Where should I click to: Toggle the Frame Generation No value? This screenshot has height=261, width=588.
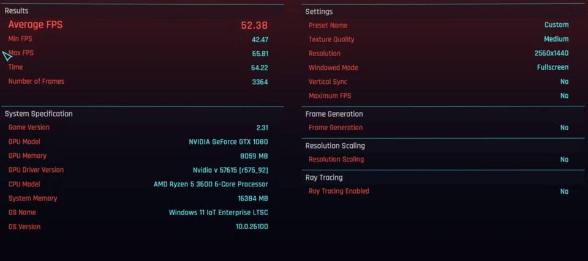pos(564,128)
